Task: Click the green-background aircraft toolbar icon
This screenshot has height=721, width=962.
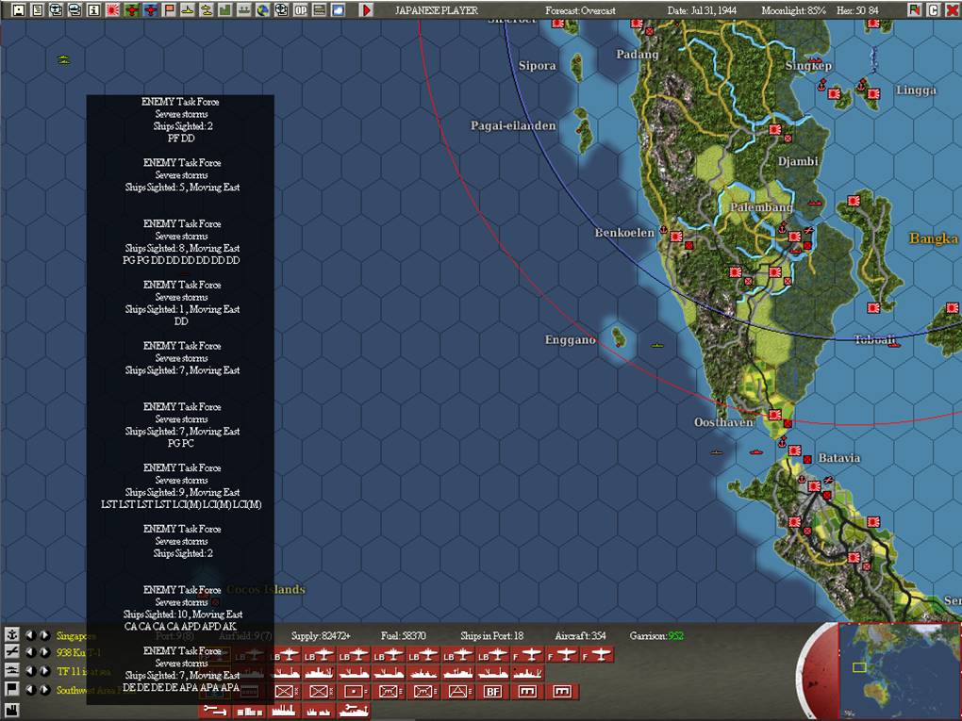Action: tap(131, 9)
